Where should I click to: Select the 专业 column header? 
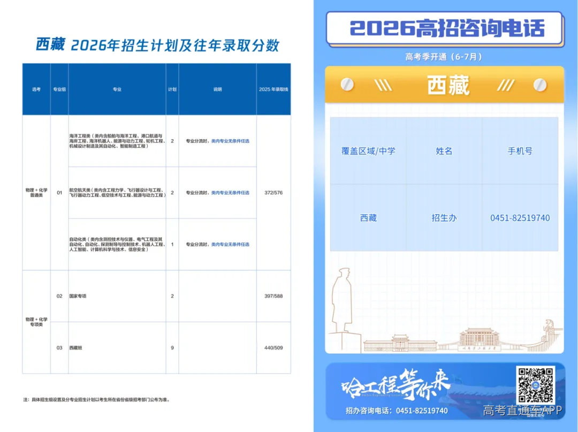(x=117, y=89)
